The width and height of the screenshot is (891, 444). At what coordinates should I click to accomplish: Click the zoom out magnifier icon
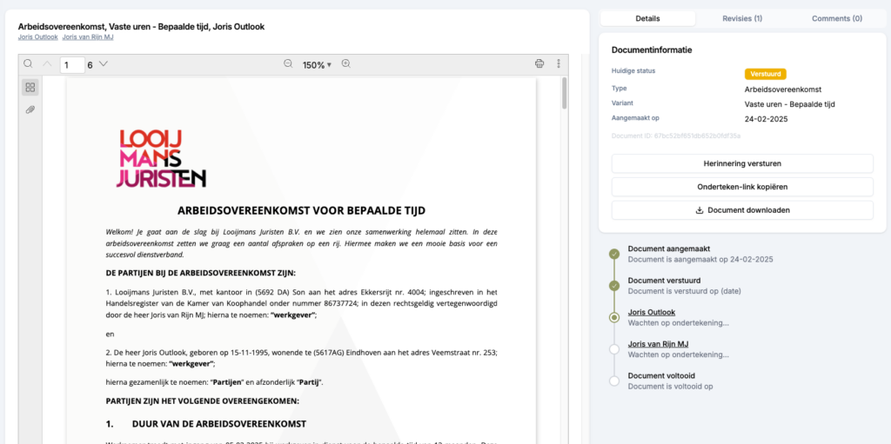pyautogui.click(x=288, y=64)
